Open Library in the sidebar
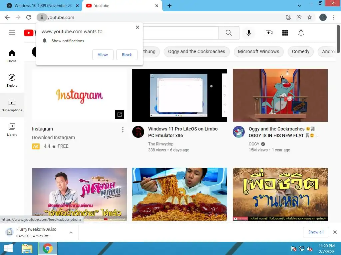 coord(12,129)
